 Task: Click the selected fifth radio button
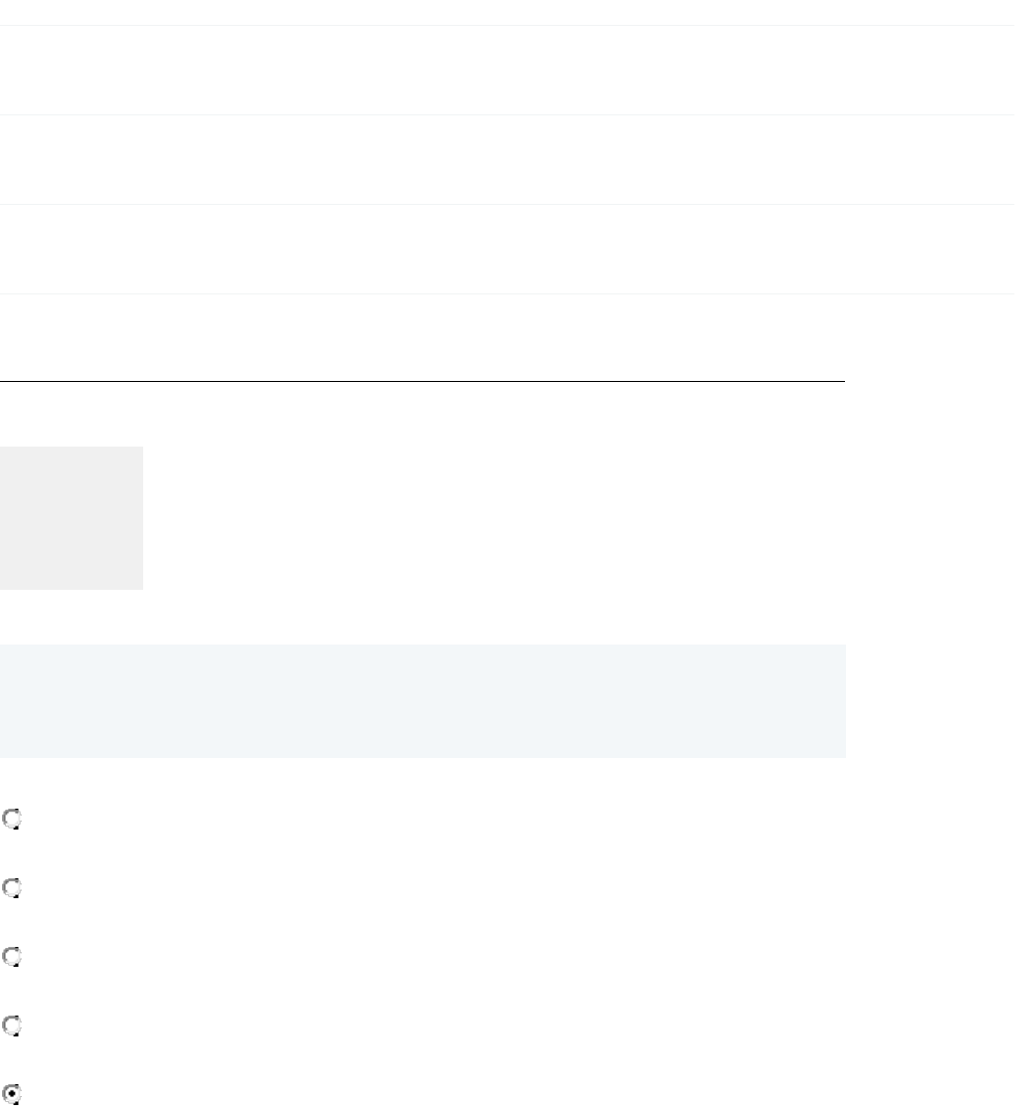pos(12,1094)
